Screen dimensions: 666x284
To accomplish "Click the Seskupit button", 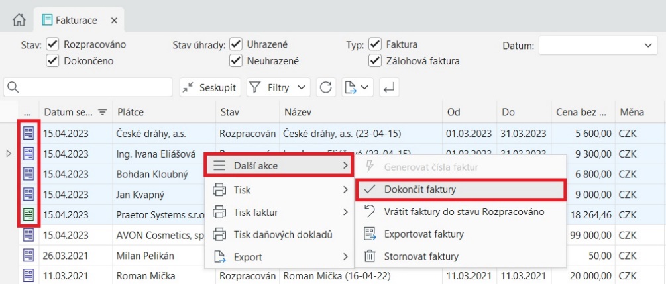I will 210,87.
